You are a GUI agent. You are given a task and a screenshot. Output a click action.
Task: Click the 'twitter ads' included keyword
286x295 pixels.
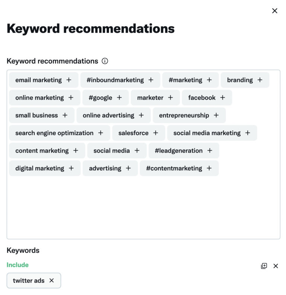point(29,280)
